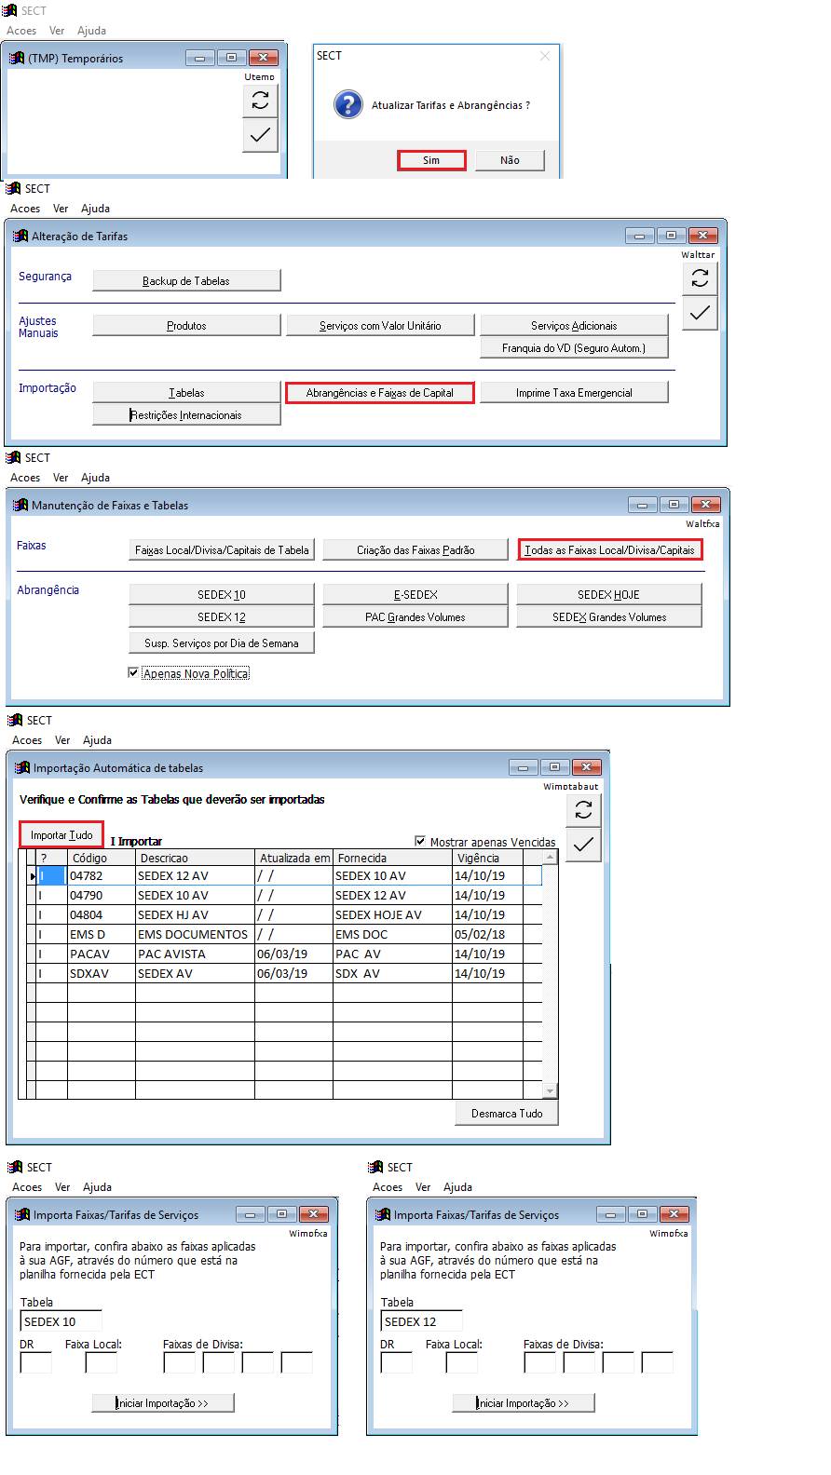The height and width of the screenshot is (1475, 831).
Task: Click DR field in SEDEX 10 window
Action: pyautogui.click(x=36, y=1362)
